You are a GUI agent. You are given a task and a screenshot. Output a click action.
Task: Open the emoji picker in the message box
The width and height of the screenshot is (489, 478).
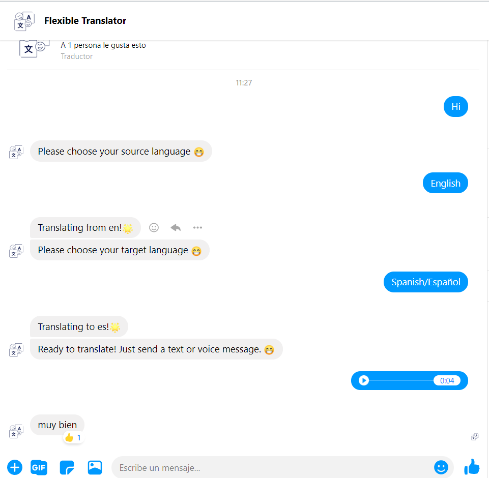coord(441,467)
